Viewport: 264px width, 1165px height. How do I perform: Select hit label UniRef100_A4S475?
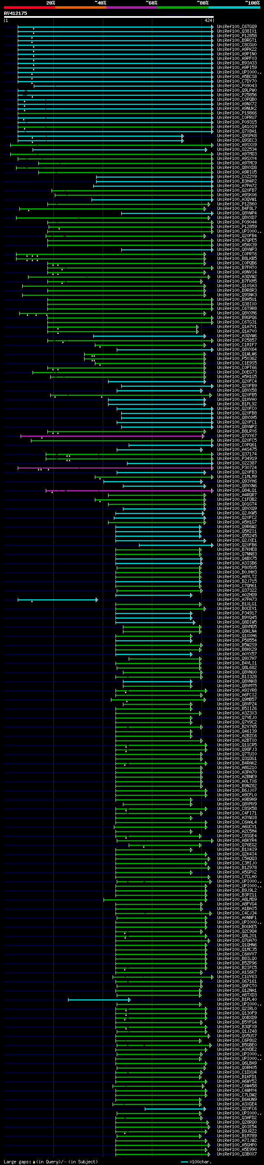point(237,450)
